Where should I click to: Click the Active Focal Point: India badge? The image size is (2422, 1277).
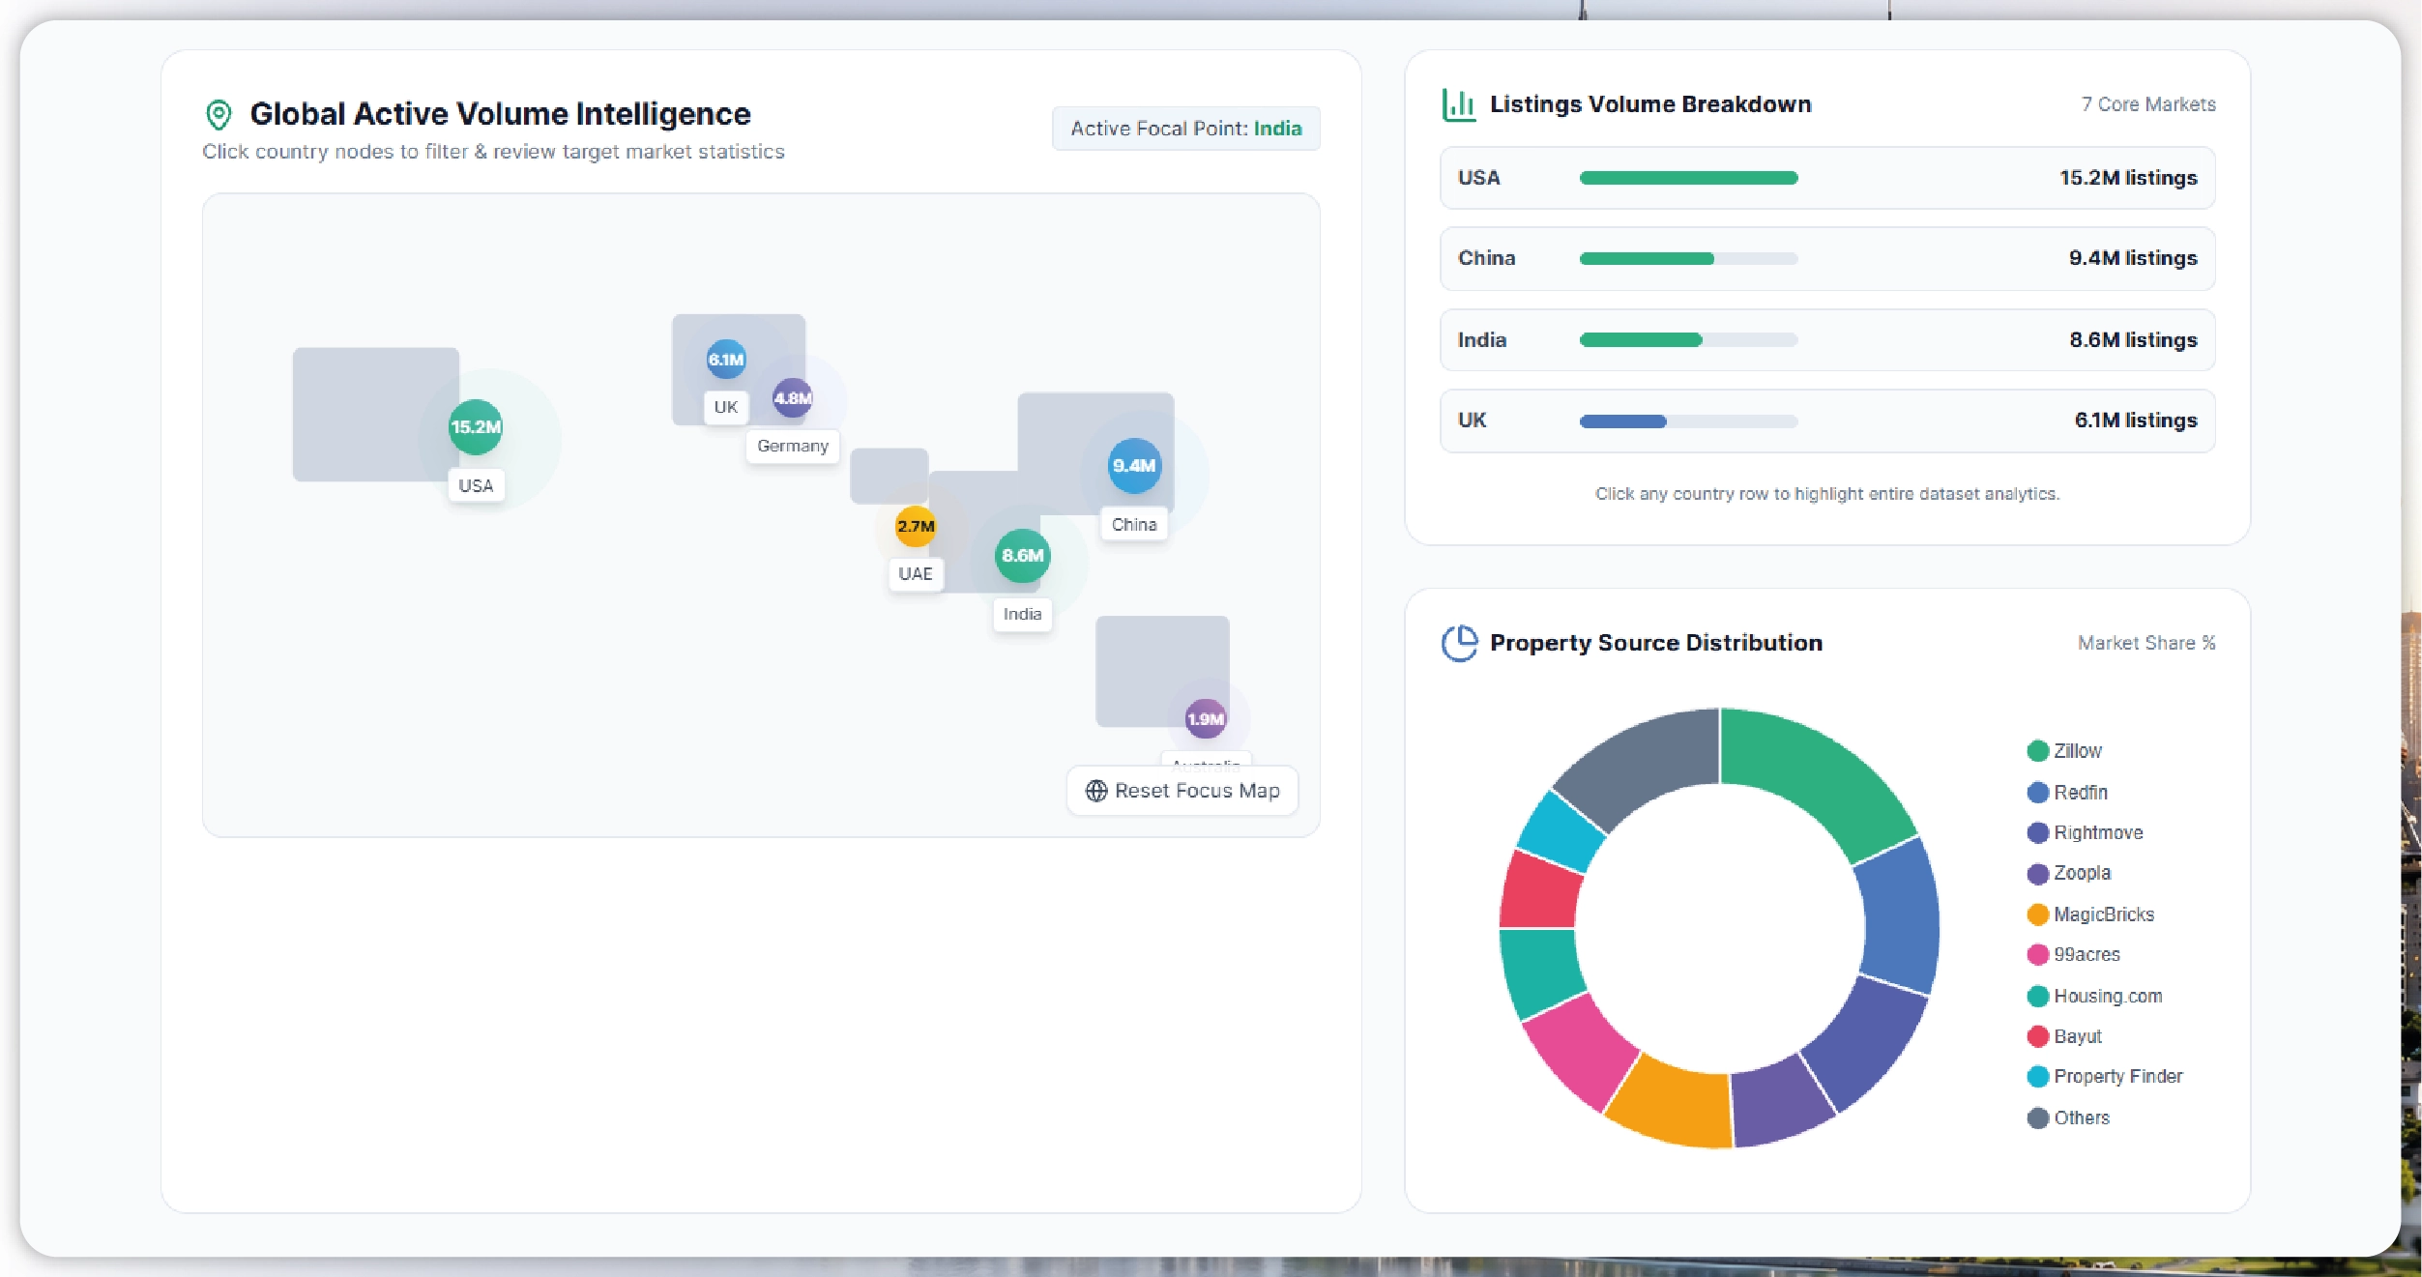click(1186, 129)
